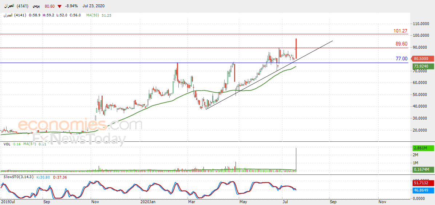Viewport: 435px width, 205px height.
Task: Click the 2020Jan label on time axis
Action: pyautogui.click(x=147, y=202)
